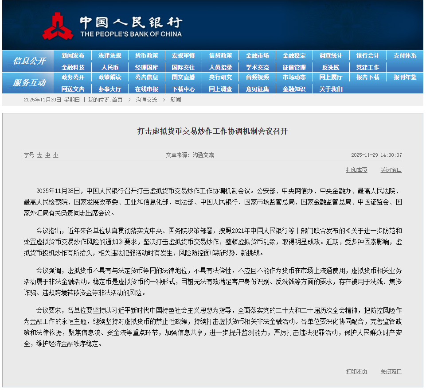Click 文章来源：沟通交流 text

pos(190,155)
